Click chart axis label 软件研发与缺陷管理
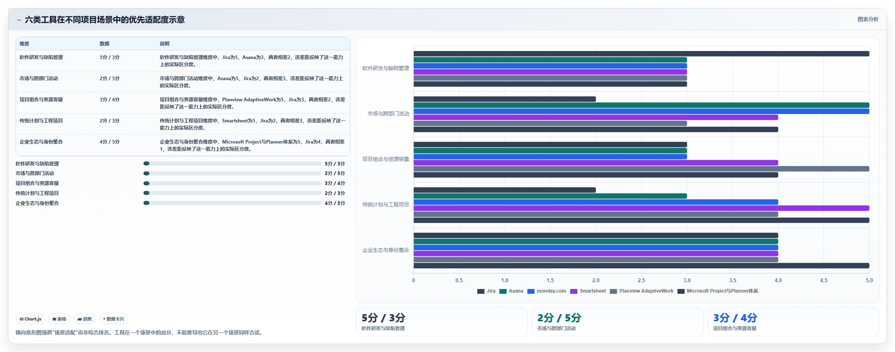 click(386, 69)
